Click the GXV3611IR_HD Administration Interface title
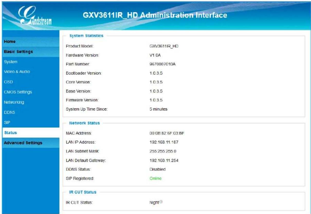 [155, 15]
